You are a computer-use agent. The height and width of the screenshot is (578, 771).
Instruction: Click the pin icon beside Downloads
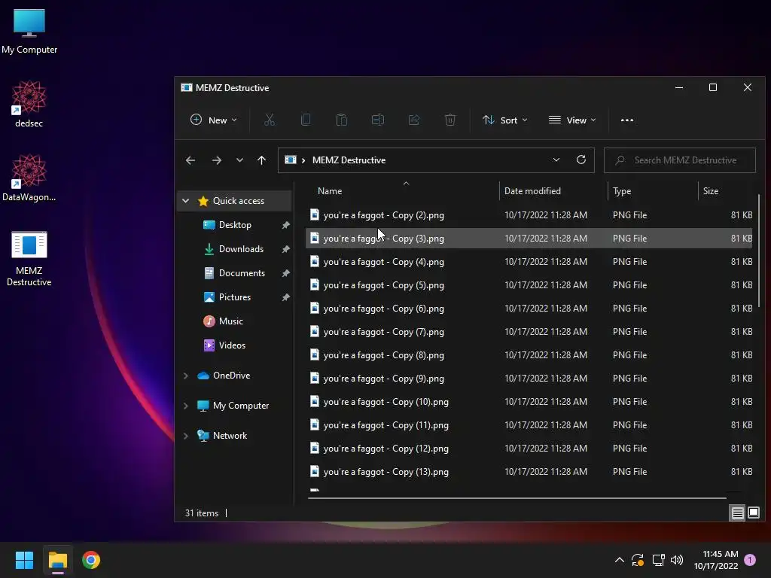285,249
